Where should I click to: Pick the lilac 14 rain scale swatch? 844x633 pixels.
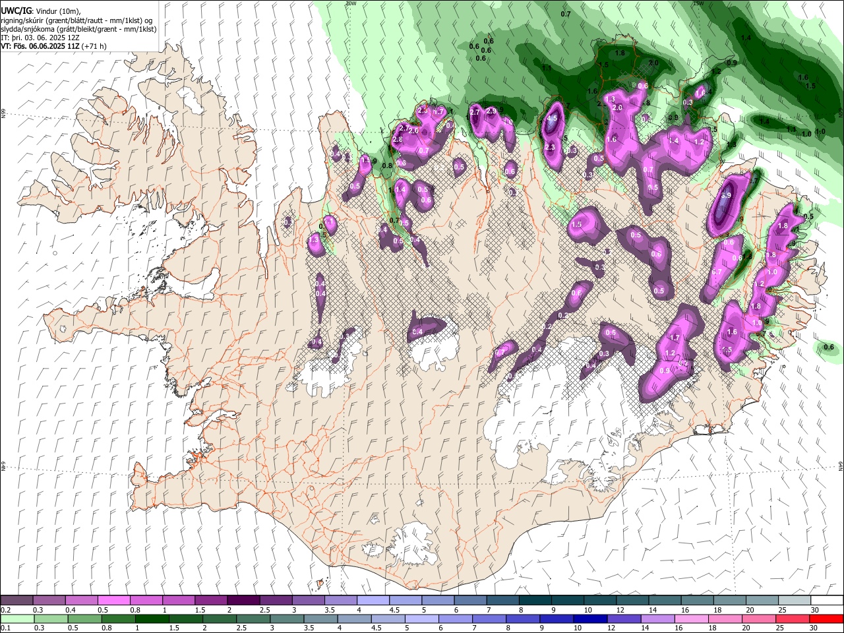point(657,619)
